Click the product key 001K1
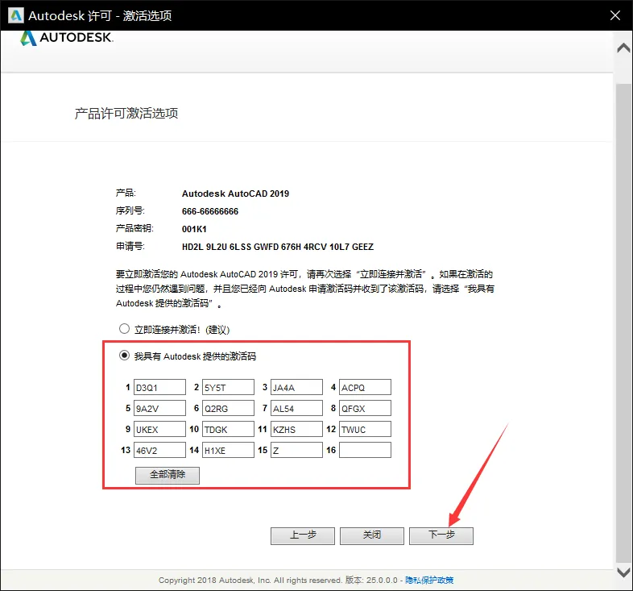633x591 pixels. click(194, 229)
